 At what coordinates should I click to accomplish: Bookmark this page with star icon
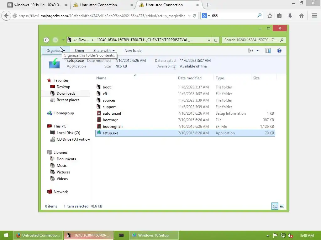[x=270, y=16]
